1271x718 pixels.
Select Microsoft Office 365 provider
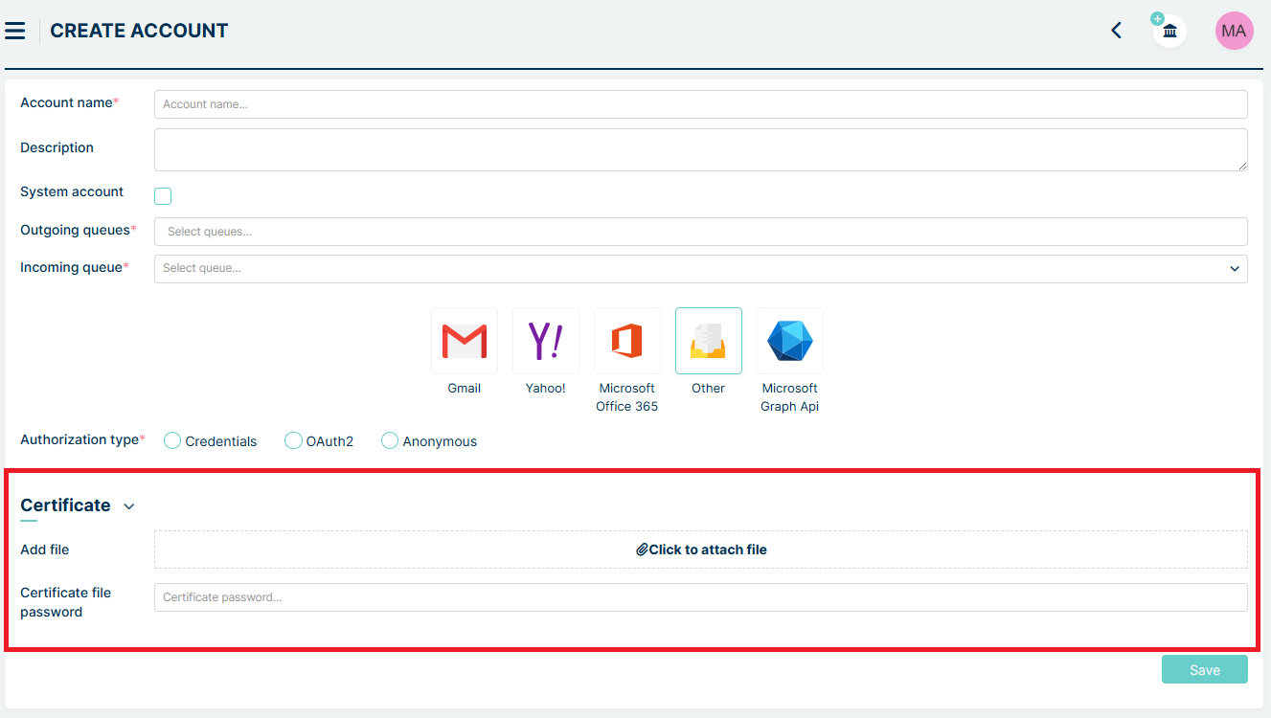pyautogui.click(x=626, y=341)
